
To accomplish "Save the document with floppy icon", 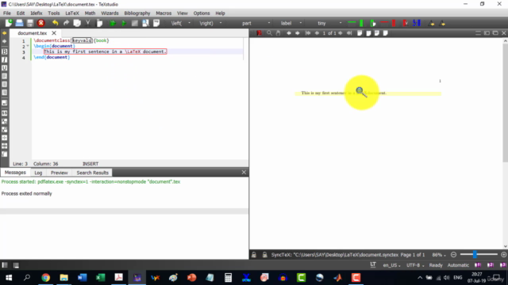I will pyautogui.click(x=30, y=23).
